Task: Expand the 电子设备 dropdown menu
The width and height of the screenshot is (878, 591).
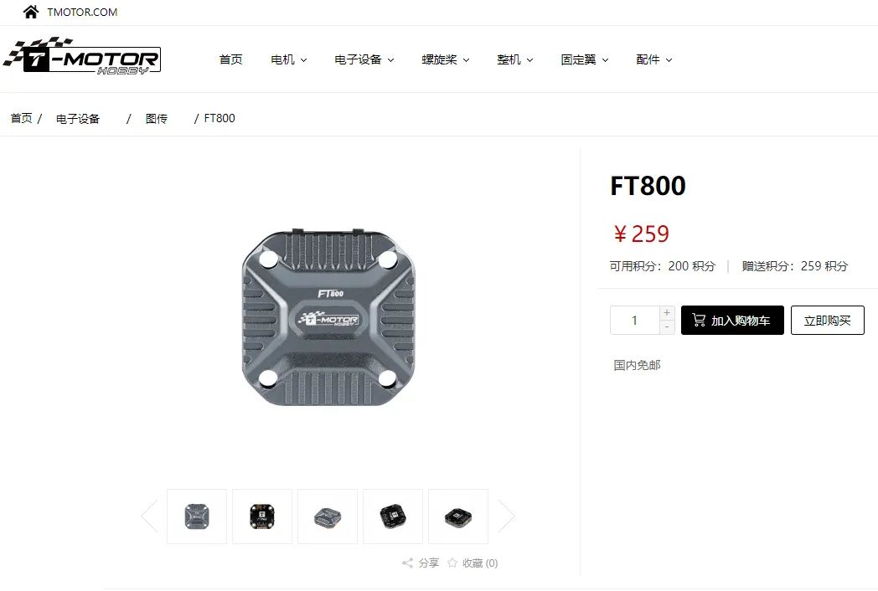Action: 364,59
